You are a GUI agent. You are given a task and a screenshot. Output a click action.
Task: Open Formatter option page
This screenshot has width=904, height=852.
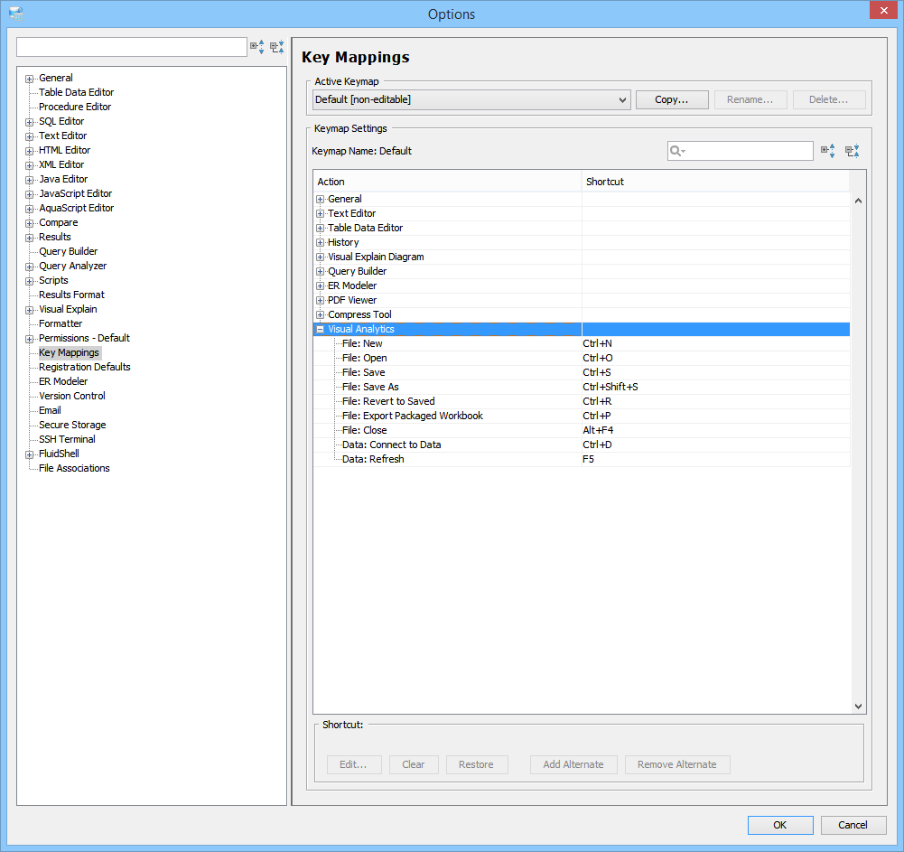tap(61, 323)
